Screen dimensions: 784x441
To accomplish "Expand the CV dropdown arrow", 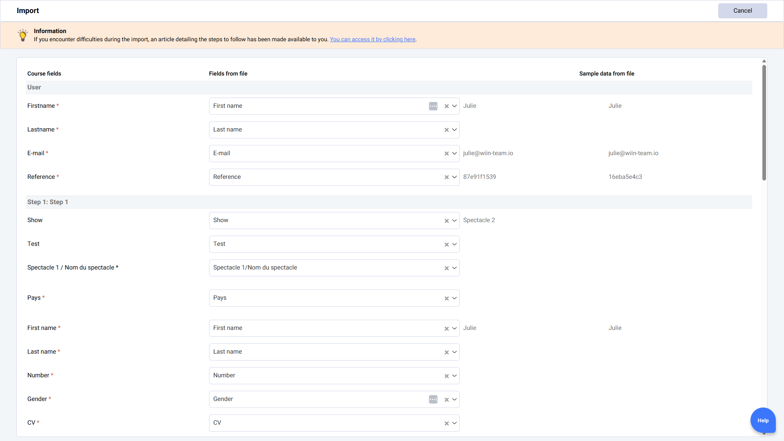I will point(454,423).
